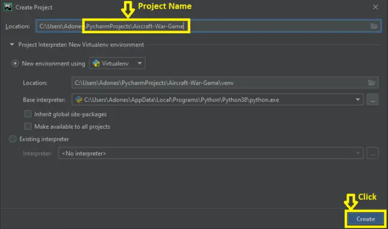Click ellipsis button next to Base interpreter
Screen dimensions: 388x229
pos(373,100)
